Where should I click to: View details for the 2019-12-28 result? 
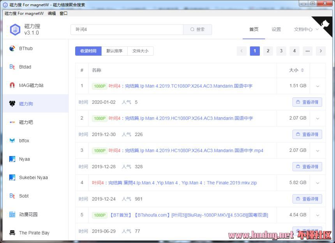[307, 167]
